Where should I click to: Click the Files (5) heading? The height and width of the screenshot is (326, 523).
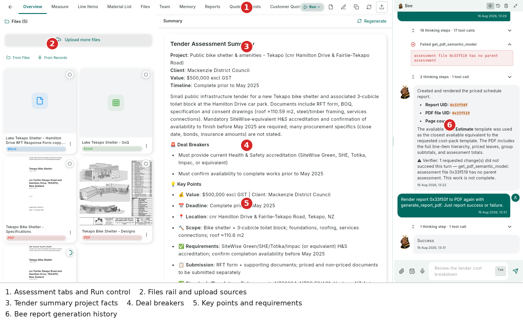click(16, 21)
